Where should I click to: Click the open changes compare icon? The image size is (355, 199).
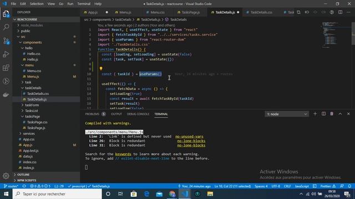pyautogui.click(x=298, y=12)
